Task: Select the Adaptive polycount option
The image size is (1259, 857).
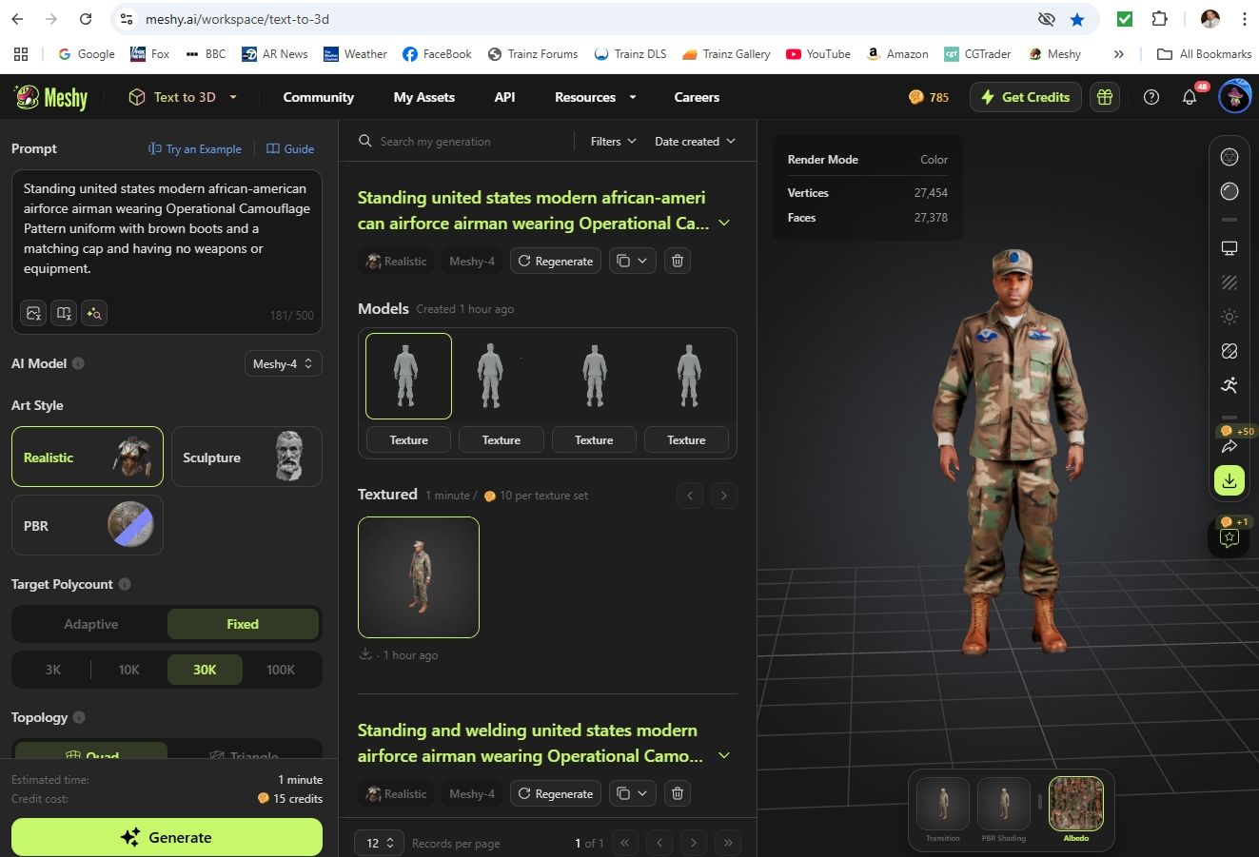Action: (x=90, y=624)
